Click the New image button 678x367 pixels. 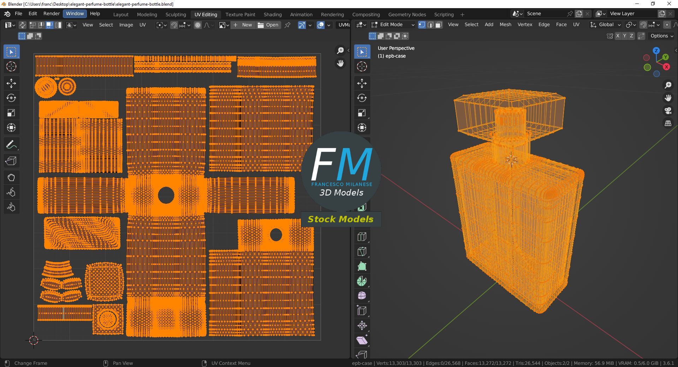pos(243,25)
